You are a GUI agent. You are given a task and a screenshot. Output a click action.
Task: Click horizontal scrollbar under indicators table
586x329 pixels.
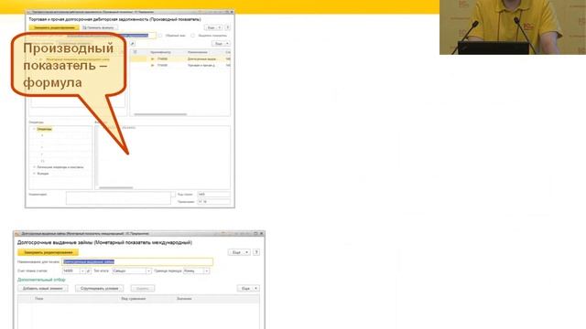pos(160,114)
